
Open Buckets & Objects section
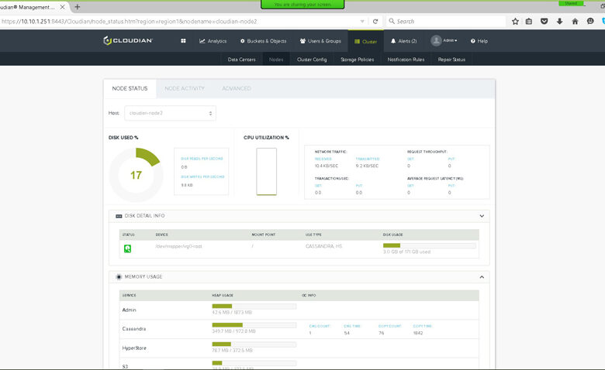tap(264, 41)
